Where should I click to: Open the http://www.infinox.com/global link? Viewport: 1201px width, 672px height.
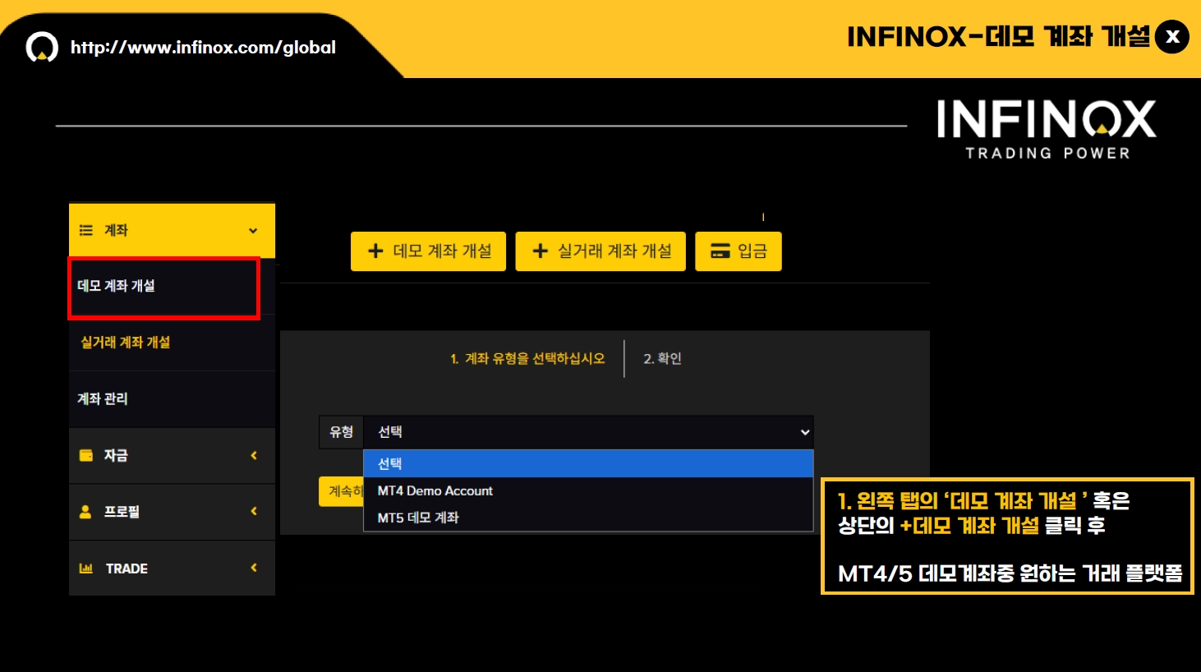pos(203,48)
